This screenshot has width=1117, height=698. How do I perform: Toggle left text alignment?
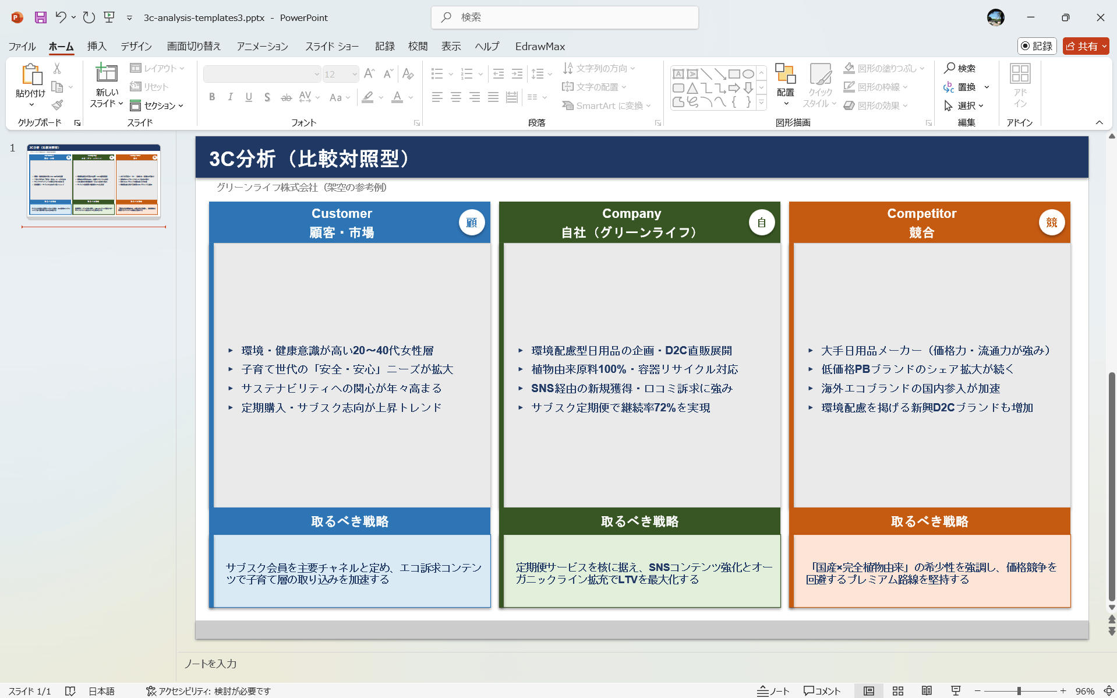coord(437,97)
